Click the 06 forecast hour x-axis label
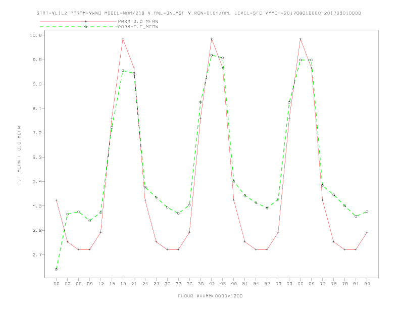 (x=79, y=284)
